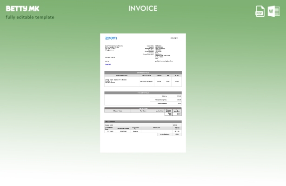Click the BETTY.MK brand logo
The height and width of the screenshot is (186, 286).
point(22,8)
